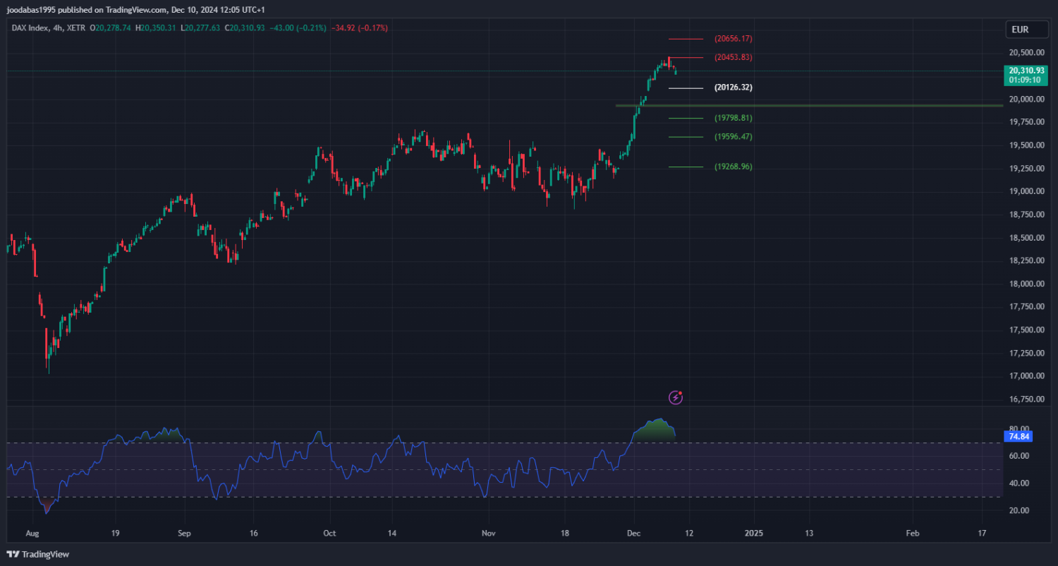Click the 2025 label on time axis
The height and width of the screenshot is (566, 1058).
coord(754,533)
